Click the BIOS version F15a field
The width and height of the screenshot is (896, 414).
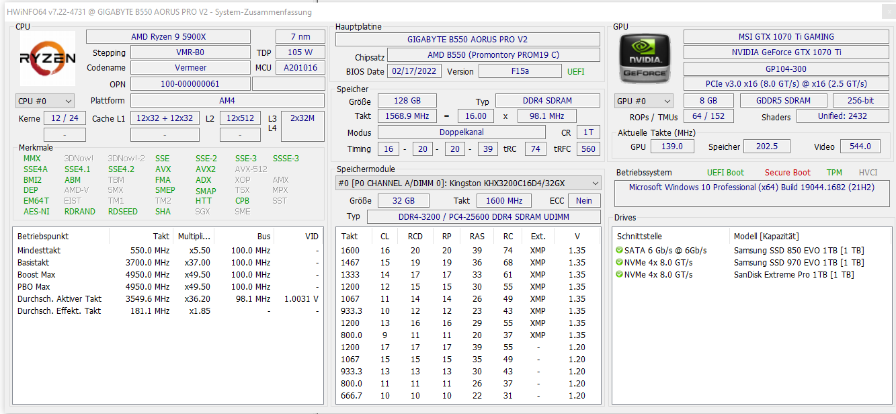point(520,71)
